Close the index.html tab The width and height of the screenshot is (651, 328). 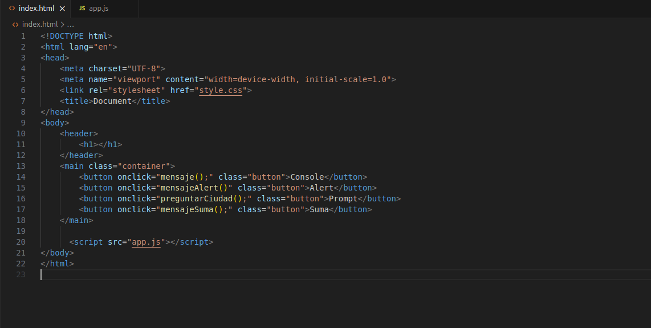[62, 9]
